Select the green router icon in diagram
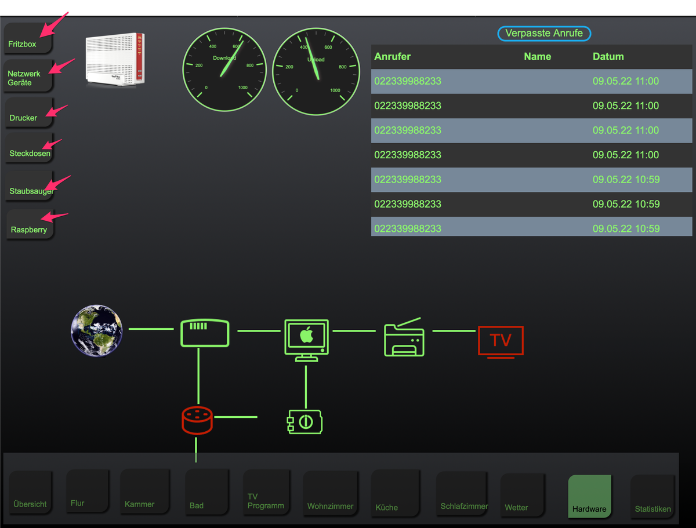Viewport: 696px width, 528px height. click(204, 333)
